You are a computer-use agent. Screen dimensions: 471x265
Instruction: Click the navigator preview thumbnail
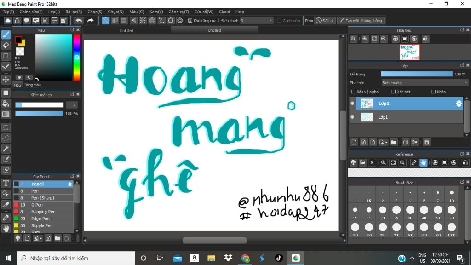[x=409, y=52]
